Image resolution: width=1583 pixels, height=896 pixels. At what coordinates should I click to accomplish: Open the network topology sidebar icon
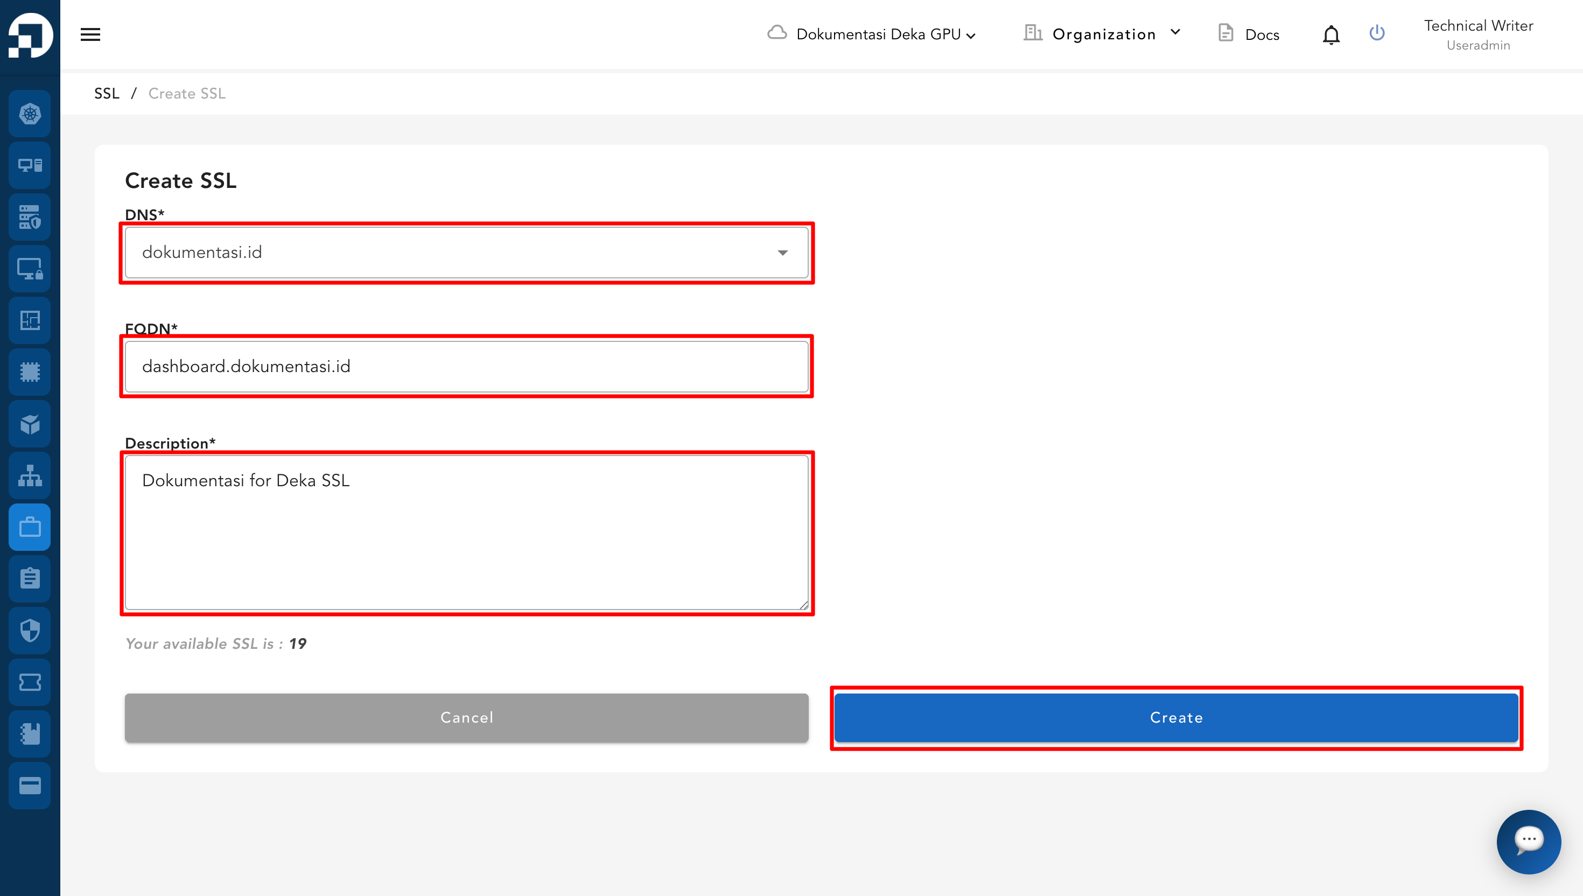tap(30, 475)
